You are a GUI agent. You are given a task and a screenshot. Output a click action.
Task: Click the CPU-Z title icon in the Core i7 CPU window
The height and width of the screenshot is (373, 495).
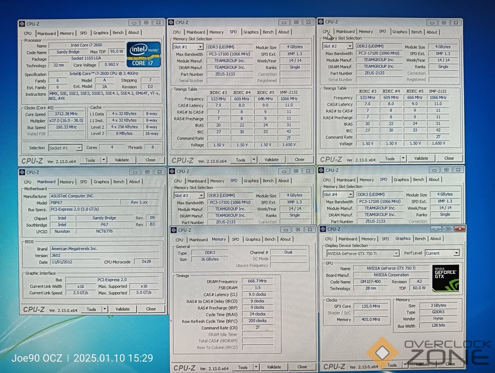pos(22,24)
